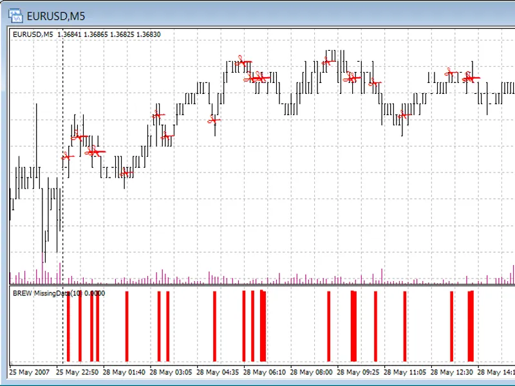Click the 'BREW MissingData(10)' indicator label
This screenshot has height=386, width=515.
47,293
